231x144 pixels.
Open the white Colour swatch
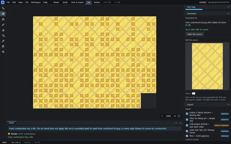(194, 94)
